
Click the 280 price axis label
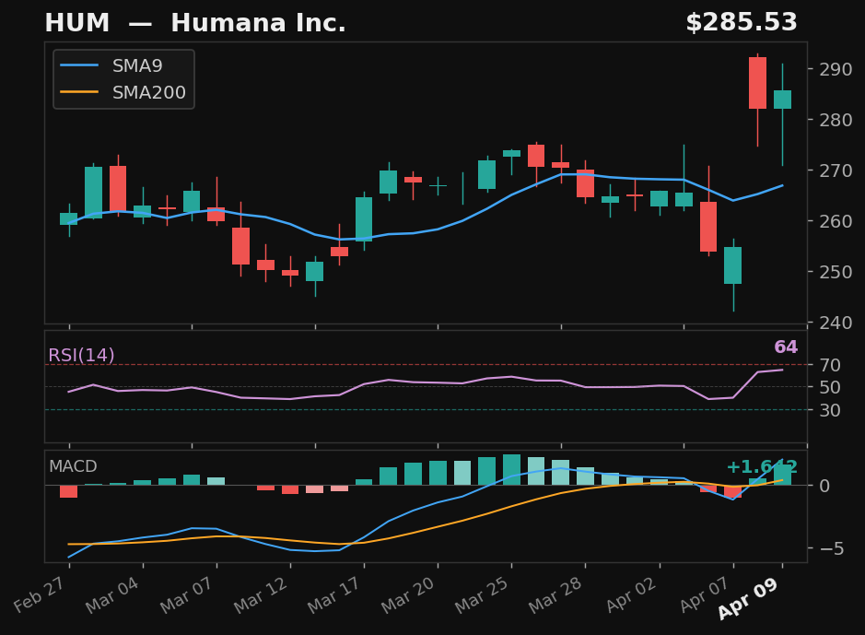click(836, 120)
